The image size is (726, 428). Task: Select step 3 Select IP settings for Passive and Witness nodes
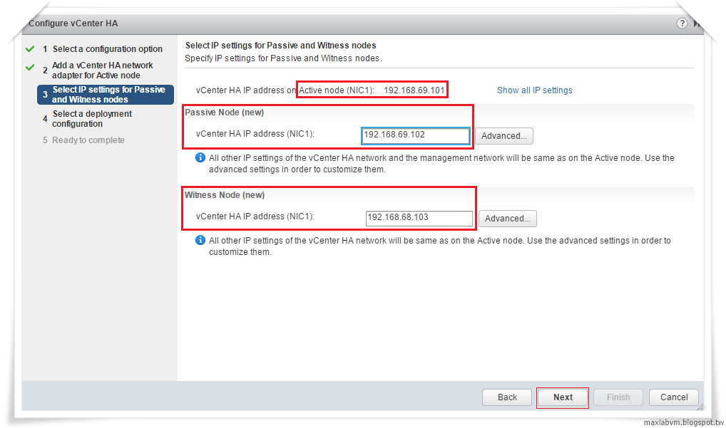tap(106, 94)
